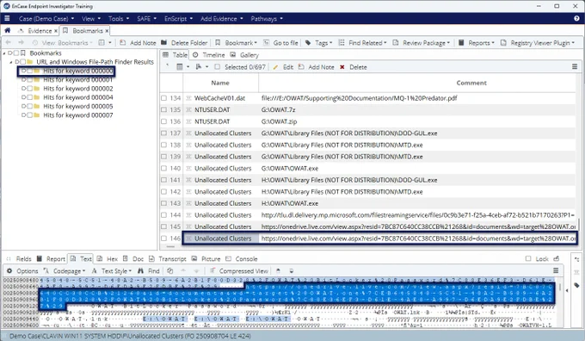This screenshot has width=585, height=341.
Task: Click the Go to file toolbar button
Action: (281, 42)
